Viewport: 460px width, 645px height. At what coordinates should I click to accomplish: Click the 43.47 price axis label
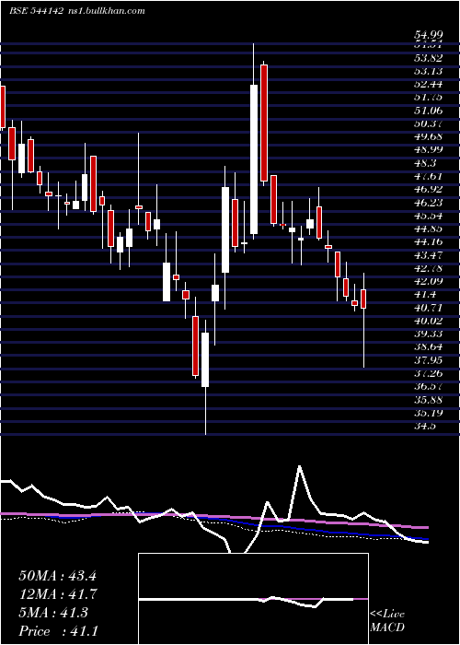(428, 255)
